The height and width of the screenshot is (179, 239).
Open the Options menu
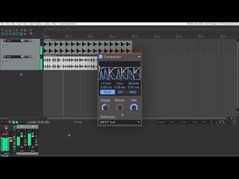pos(39,24)
